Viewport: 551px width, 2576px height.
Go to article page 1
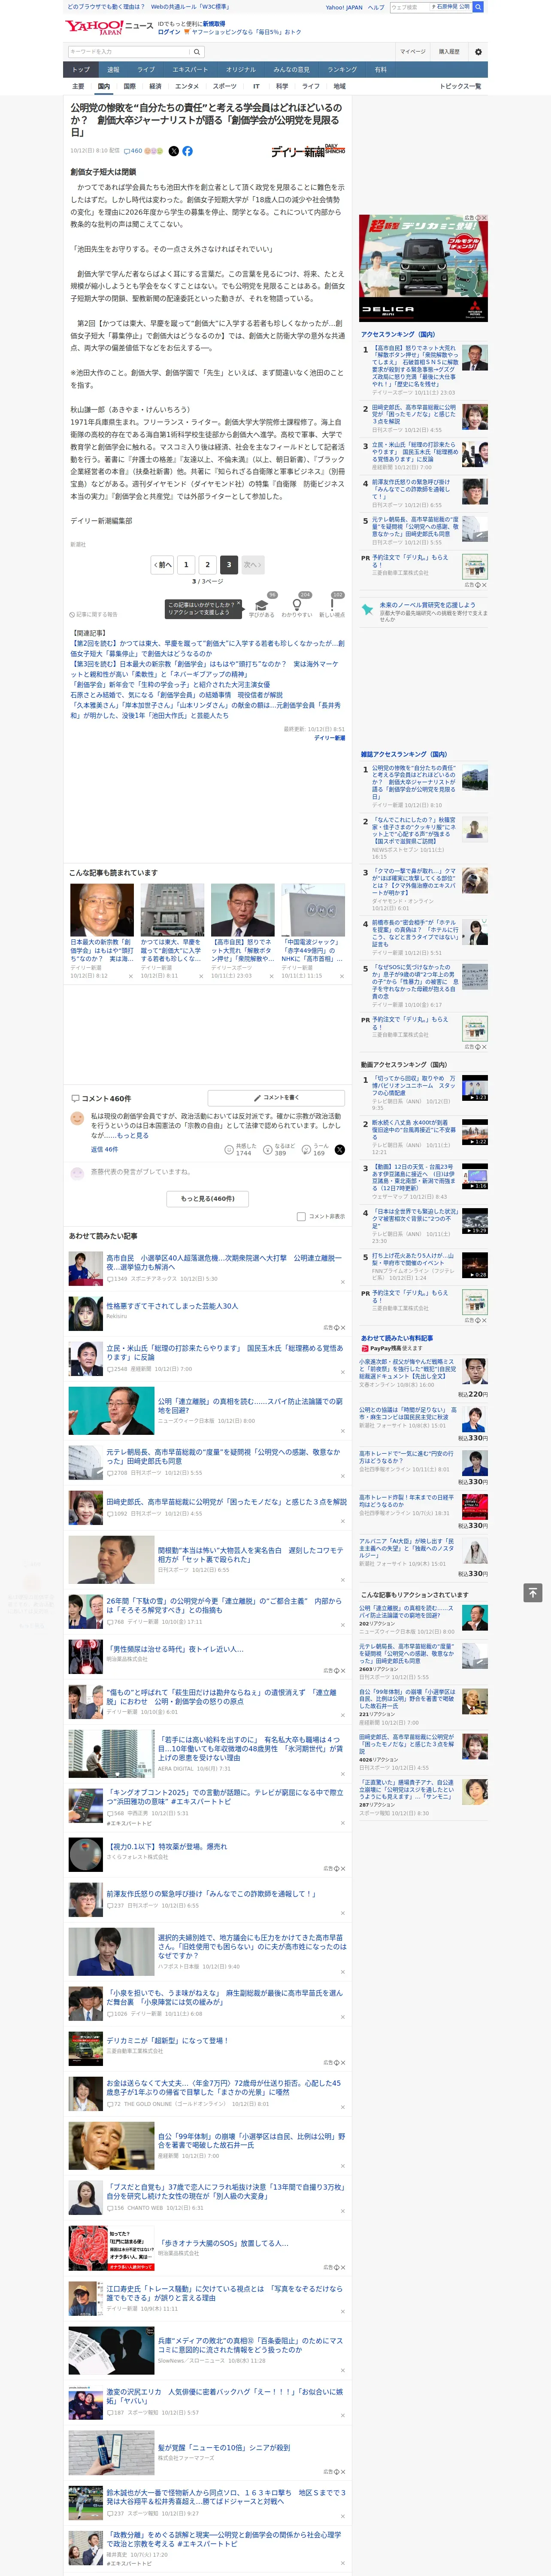(186, 565)
